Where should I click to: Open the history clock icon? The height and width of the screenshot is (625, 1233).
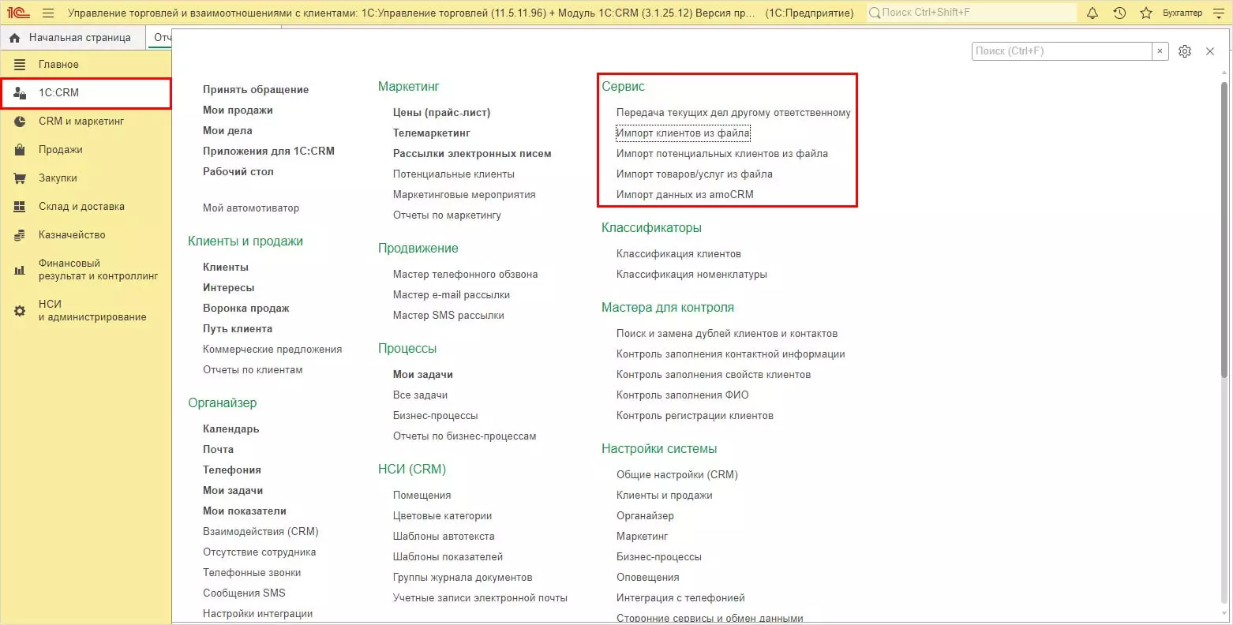pyautogui.click(x=1119, y=13)
